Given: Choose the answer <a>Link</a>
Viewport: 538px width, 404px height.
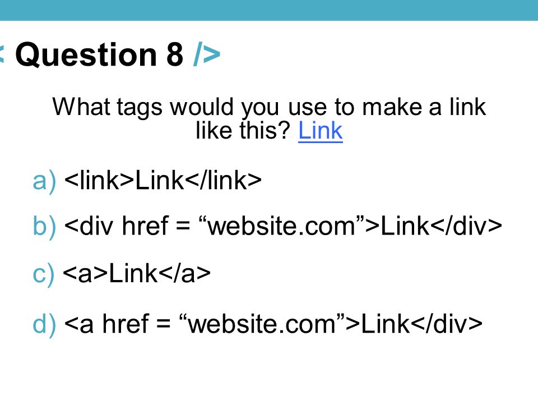Looking at the screenshot, I should point(137,273).
